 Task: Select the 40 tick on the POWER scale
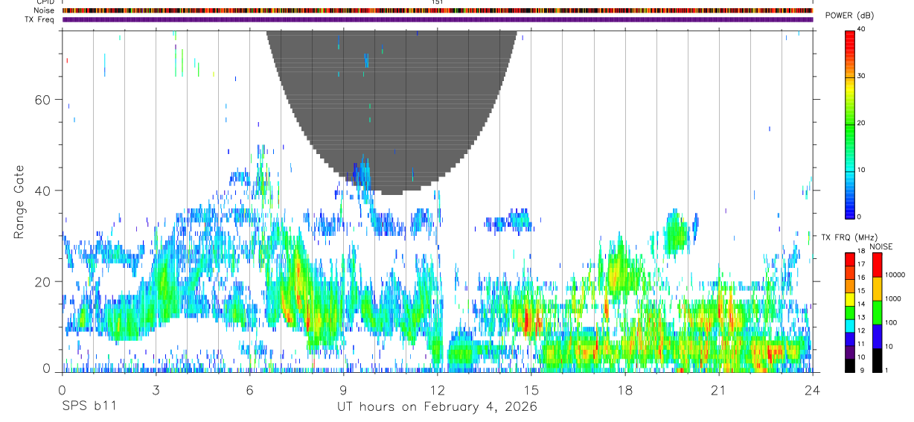coord(862,29)
